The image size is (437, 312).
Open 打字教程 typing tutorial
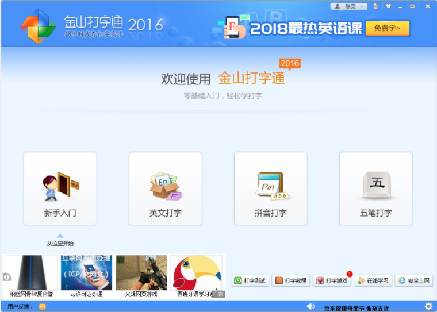point(290,281)
